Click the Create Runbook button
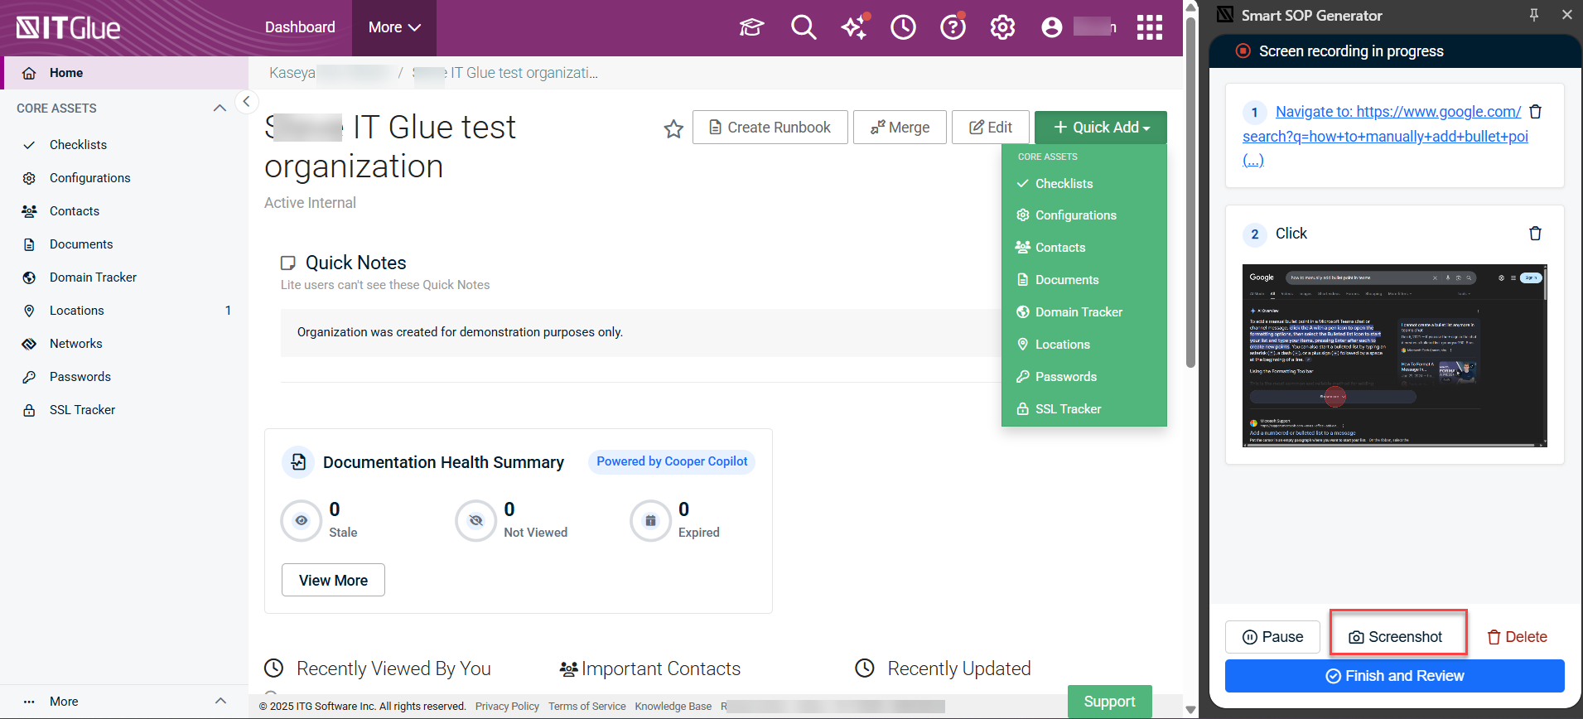This screenshot has width=1583, height=719. pyautogui.click(x=770, y=128)
